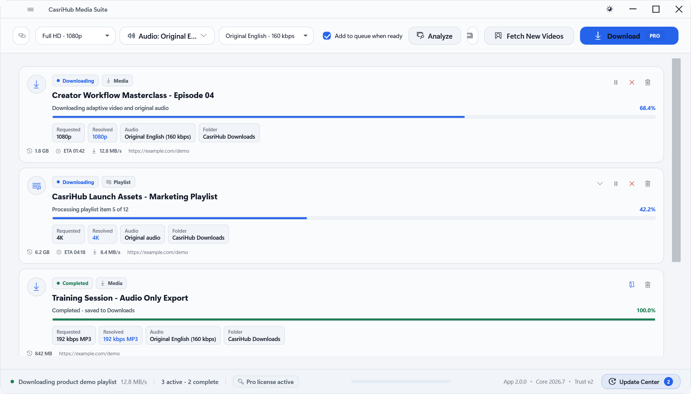Click the Requested 1080p chip
Viewport: 691px width, 394px height.
(x=68, y=133)
